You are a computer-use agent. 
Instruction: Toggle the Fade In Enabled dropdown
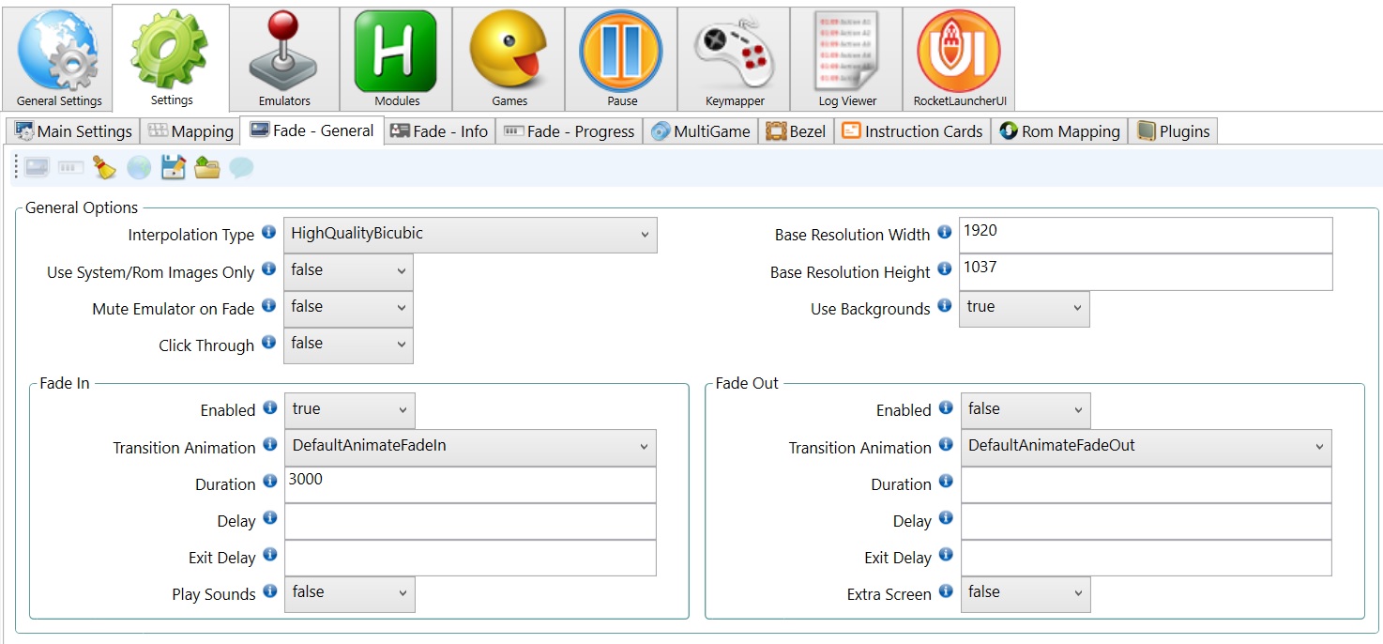point(349,410)
